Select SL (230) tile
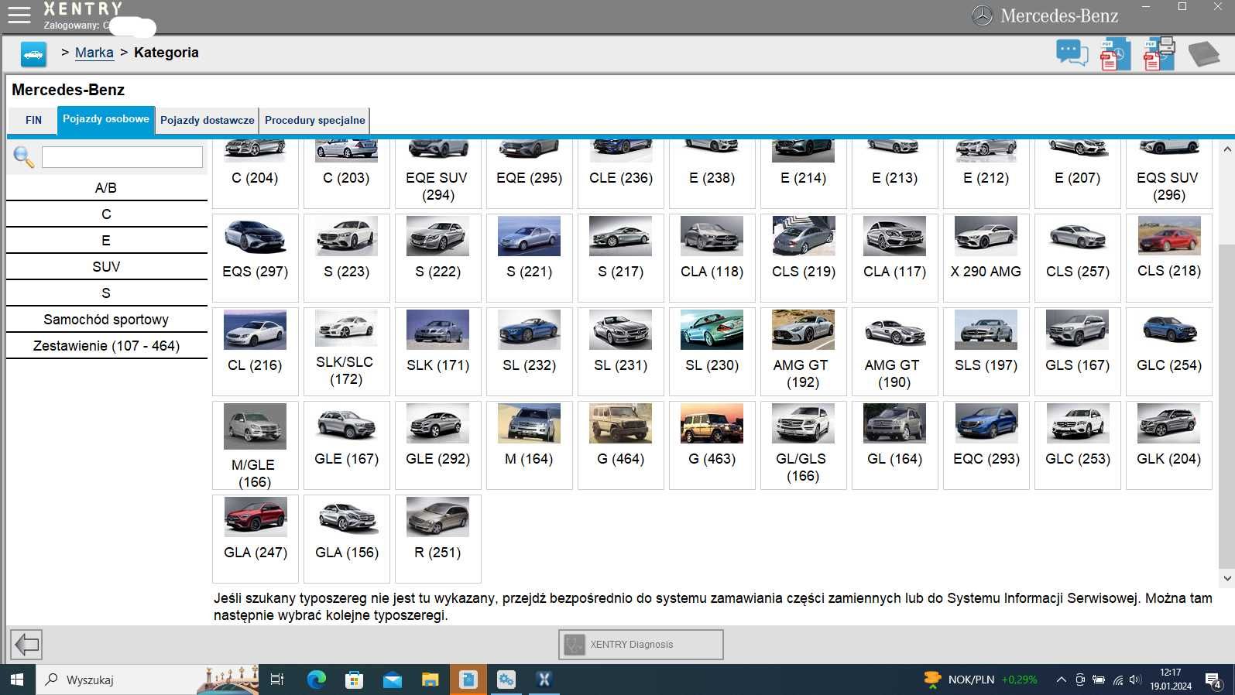Image resolution: width=1235 pixels, height=695 pixels. tap(712, 351)
